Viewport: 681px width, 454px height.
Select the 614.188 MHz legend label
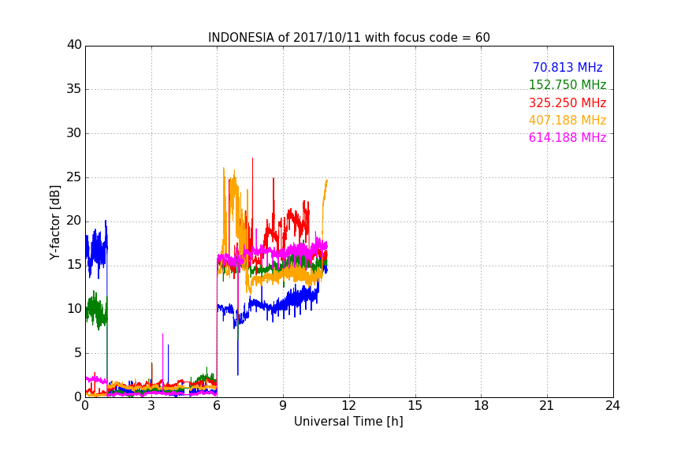tap(567, 138)
